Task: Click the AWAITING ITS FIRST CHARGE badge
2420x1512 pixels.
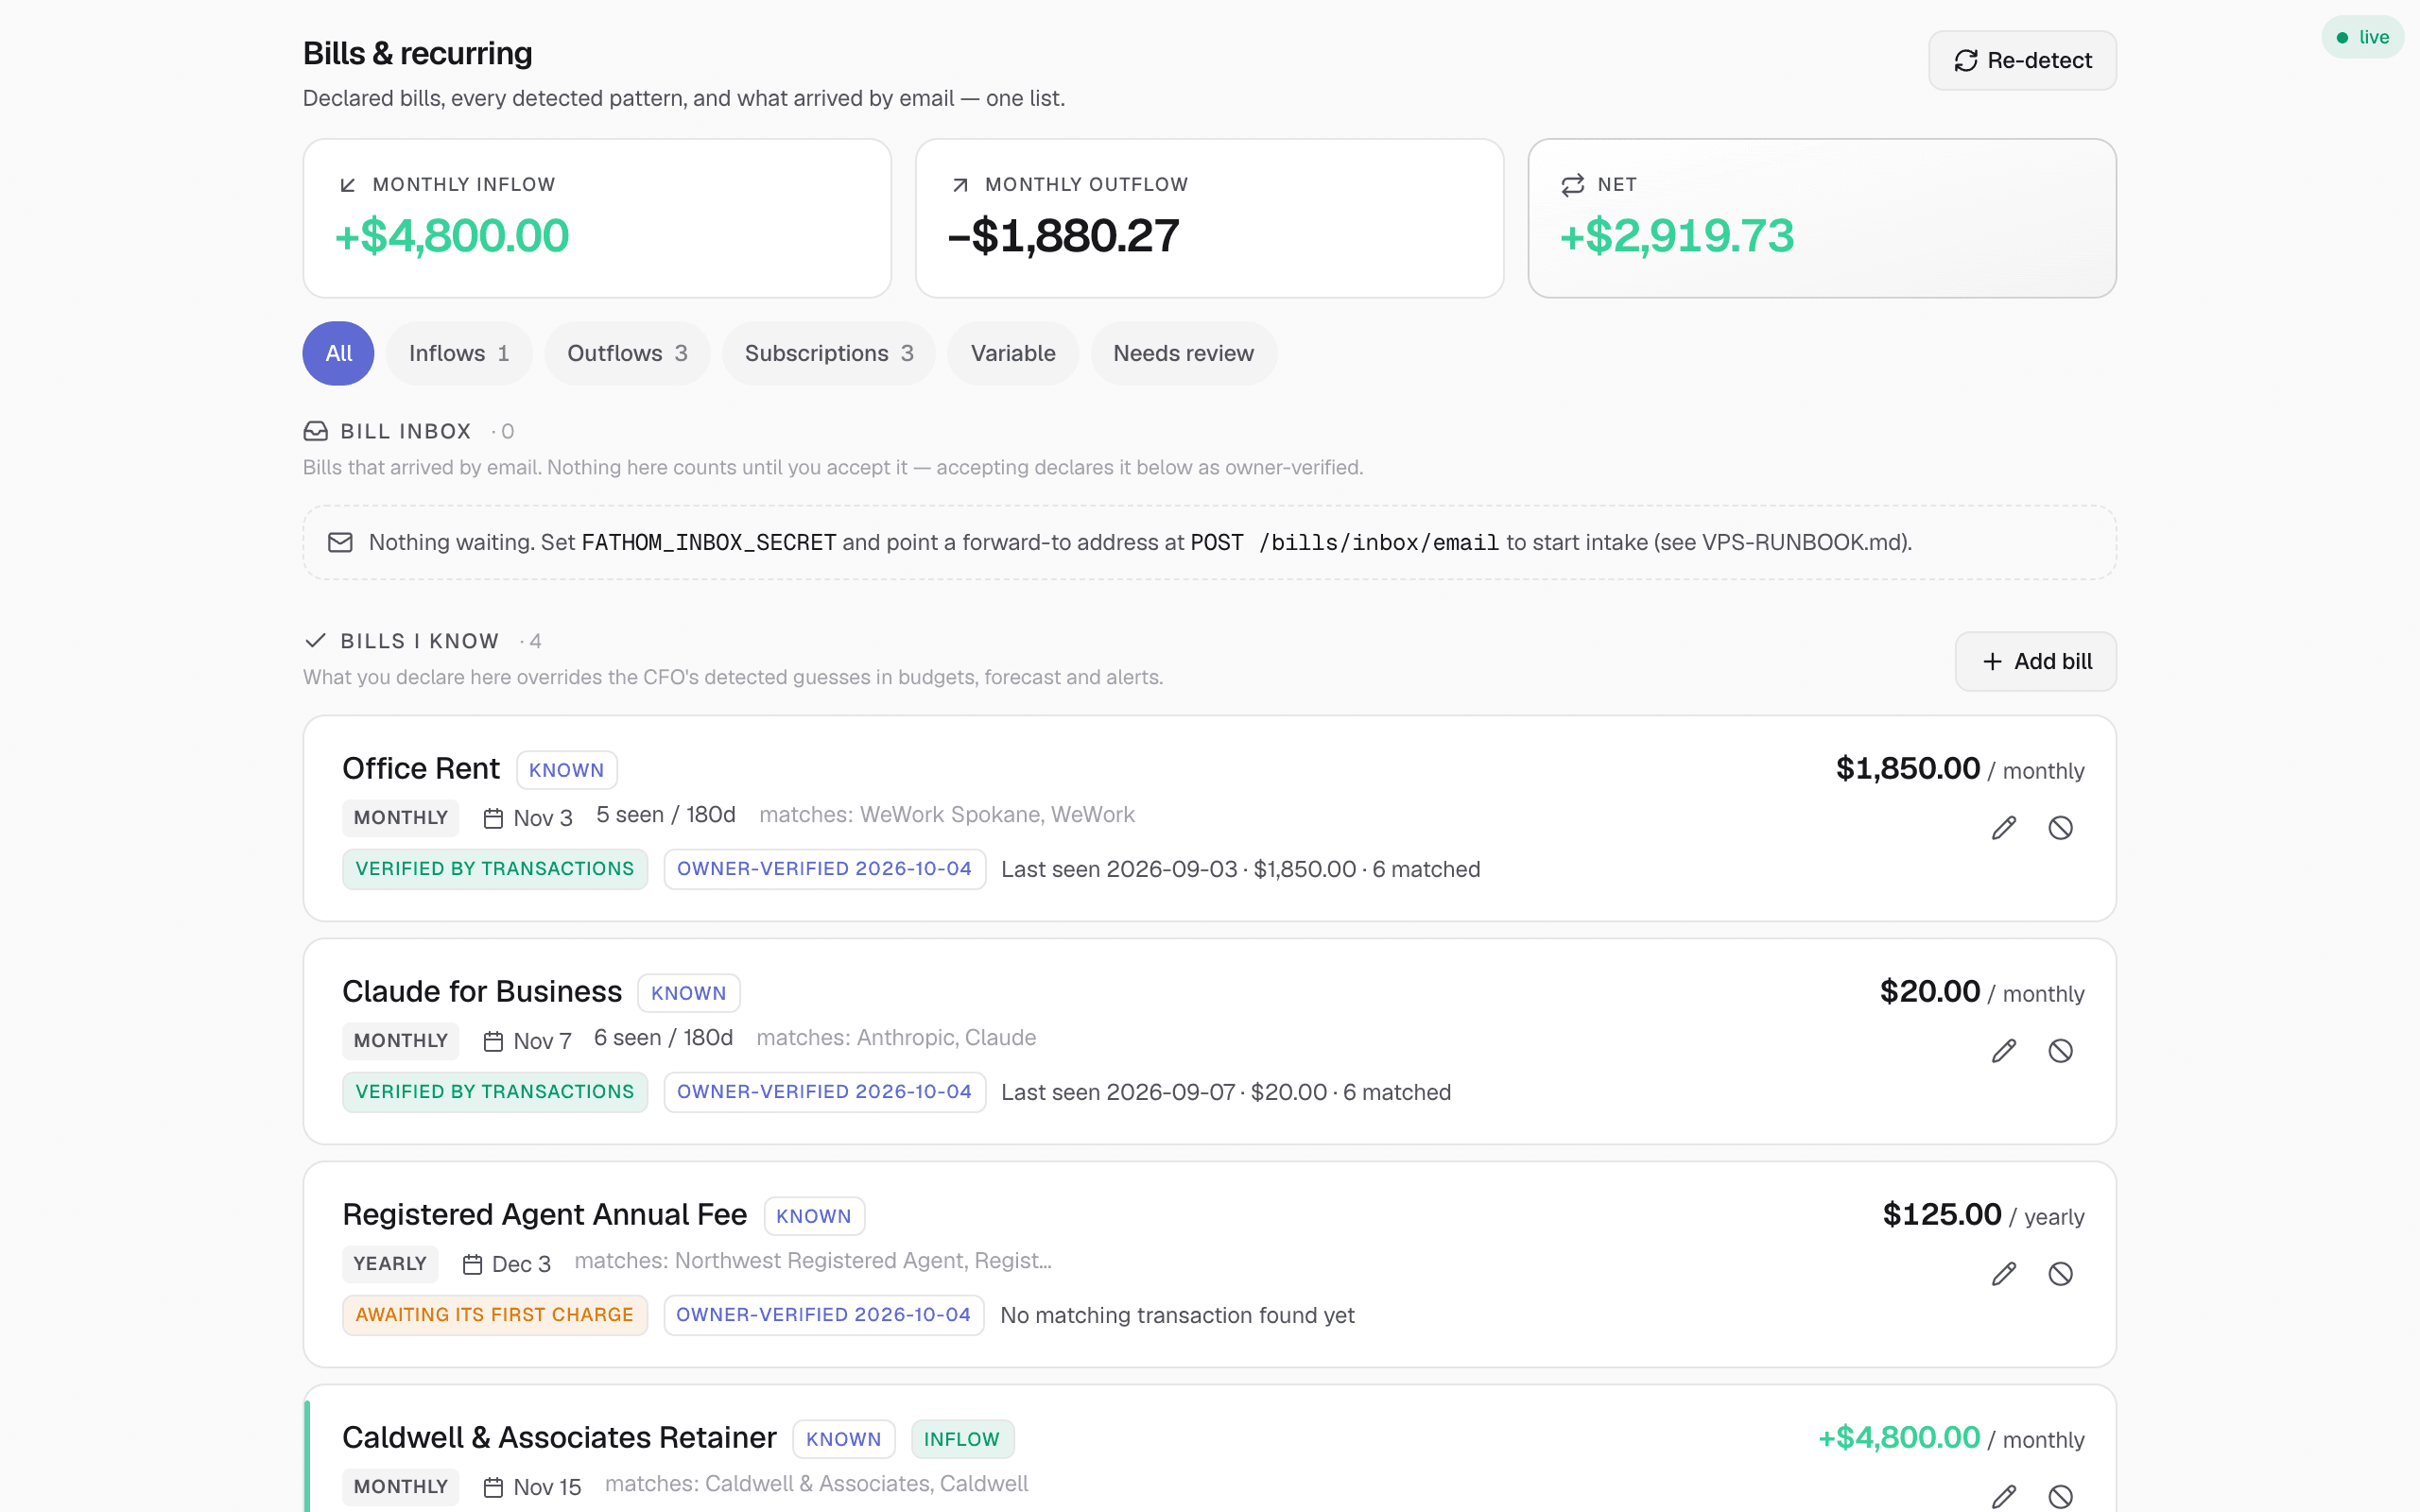Action: 495,1315
